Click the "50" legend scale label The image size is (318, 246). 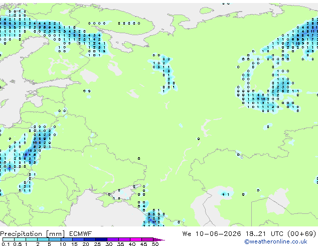tap(155, 244)
